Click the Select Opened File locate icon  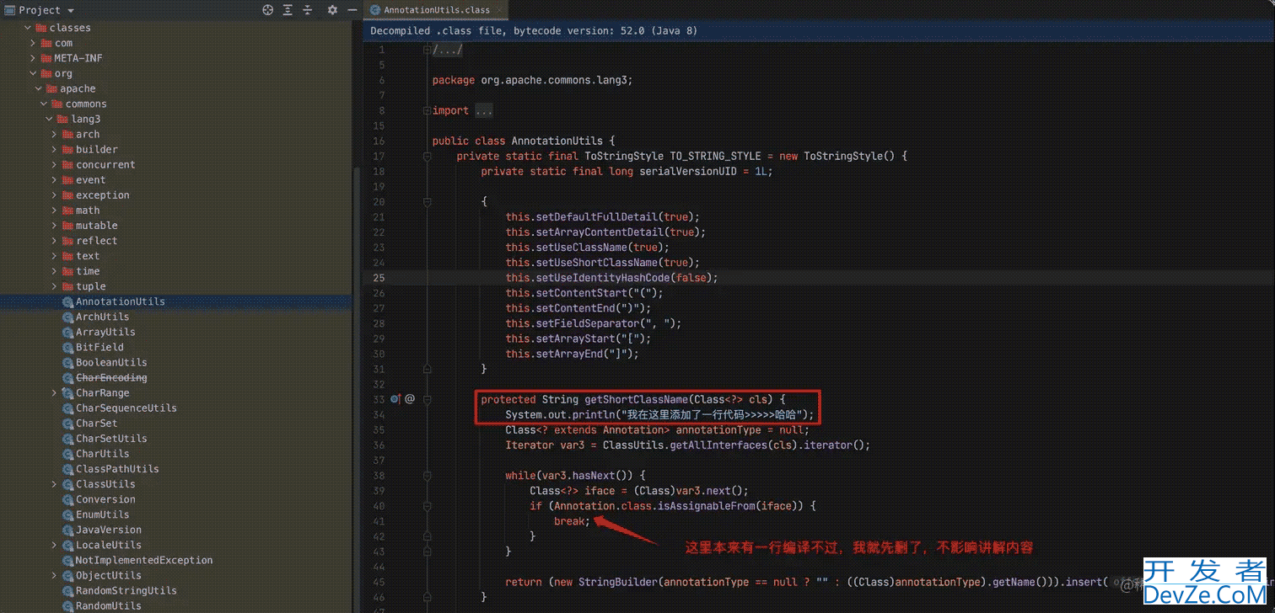point(268,10)
